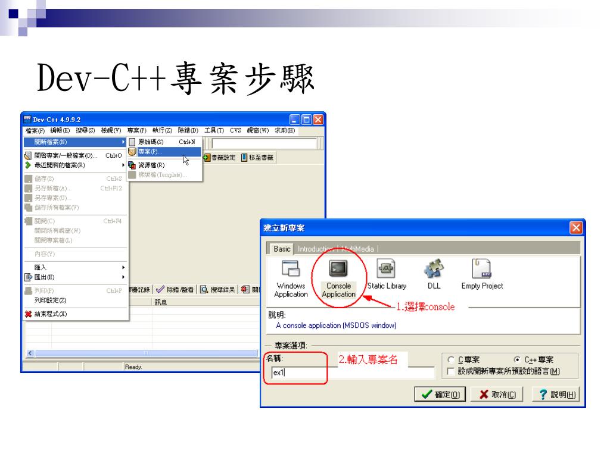
Task: Open the 搜尋結果 bottom tab
Action: pos(218,290)
